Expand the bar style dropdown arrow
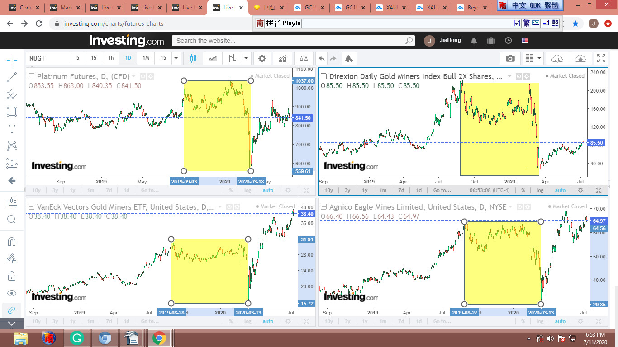The height and width of the screenshot is (347, 618). (246, 58)
